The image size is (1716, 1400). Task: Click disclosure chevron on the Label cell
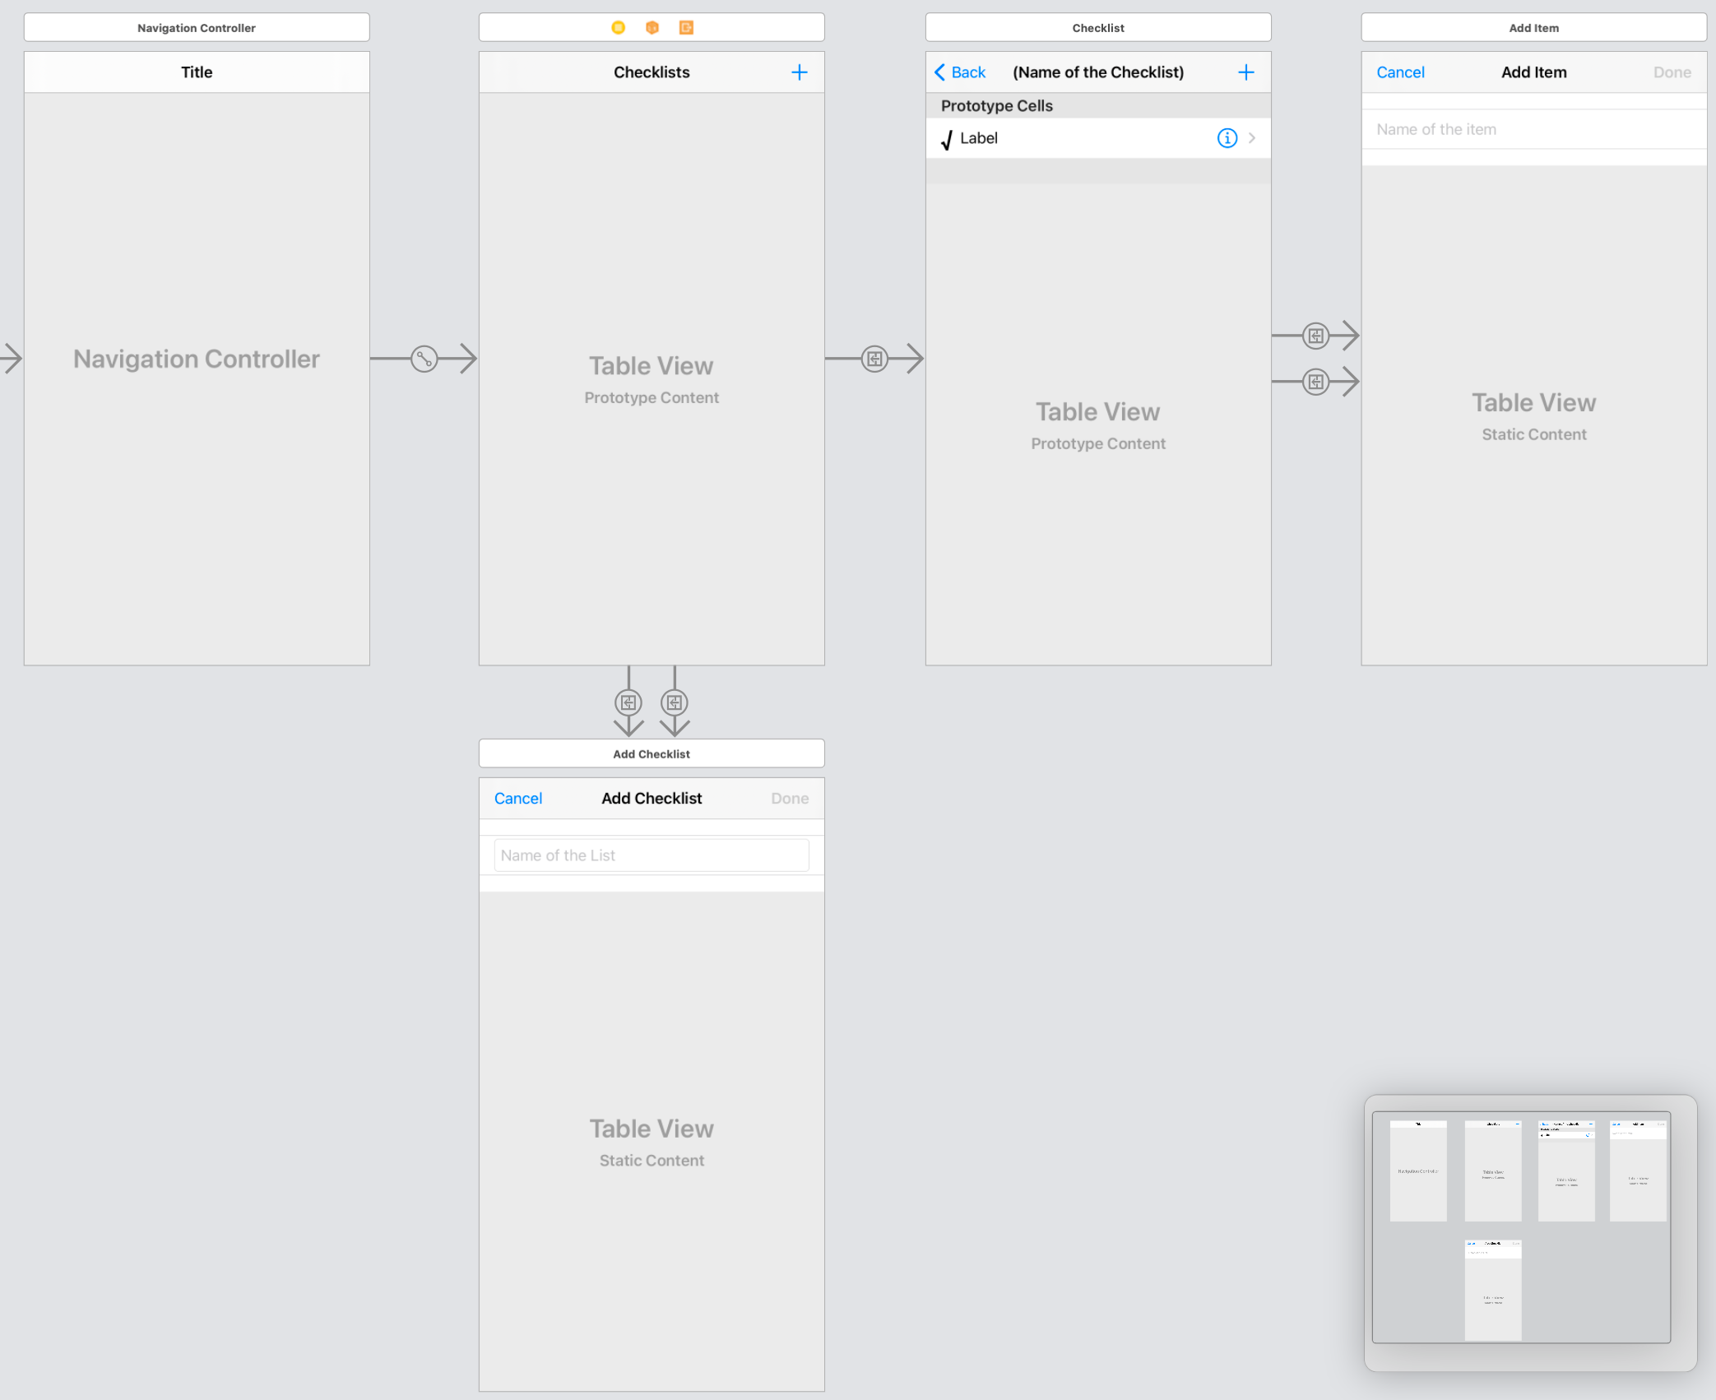[x=1251, y=138]
